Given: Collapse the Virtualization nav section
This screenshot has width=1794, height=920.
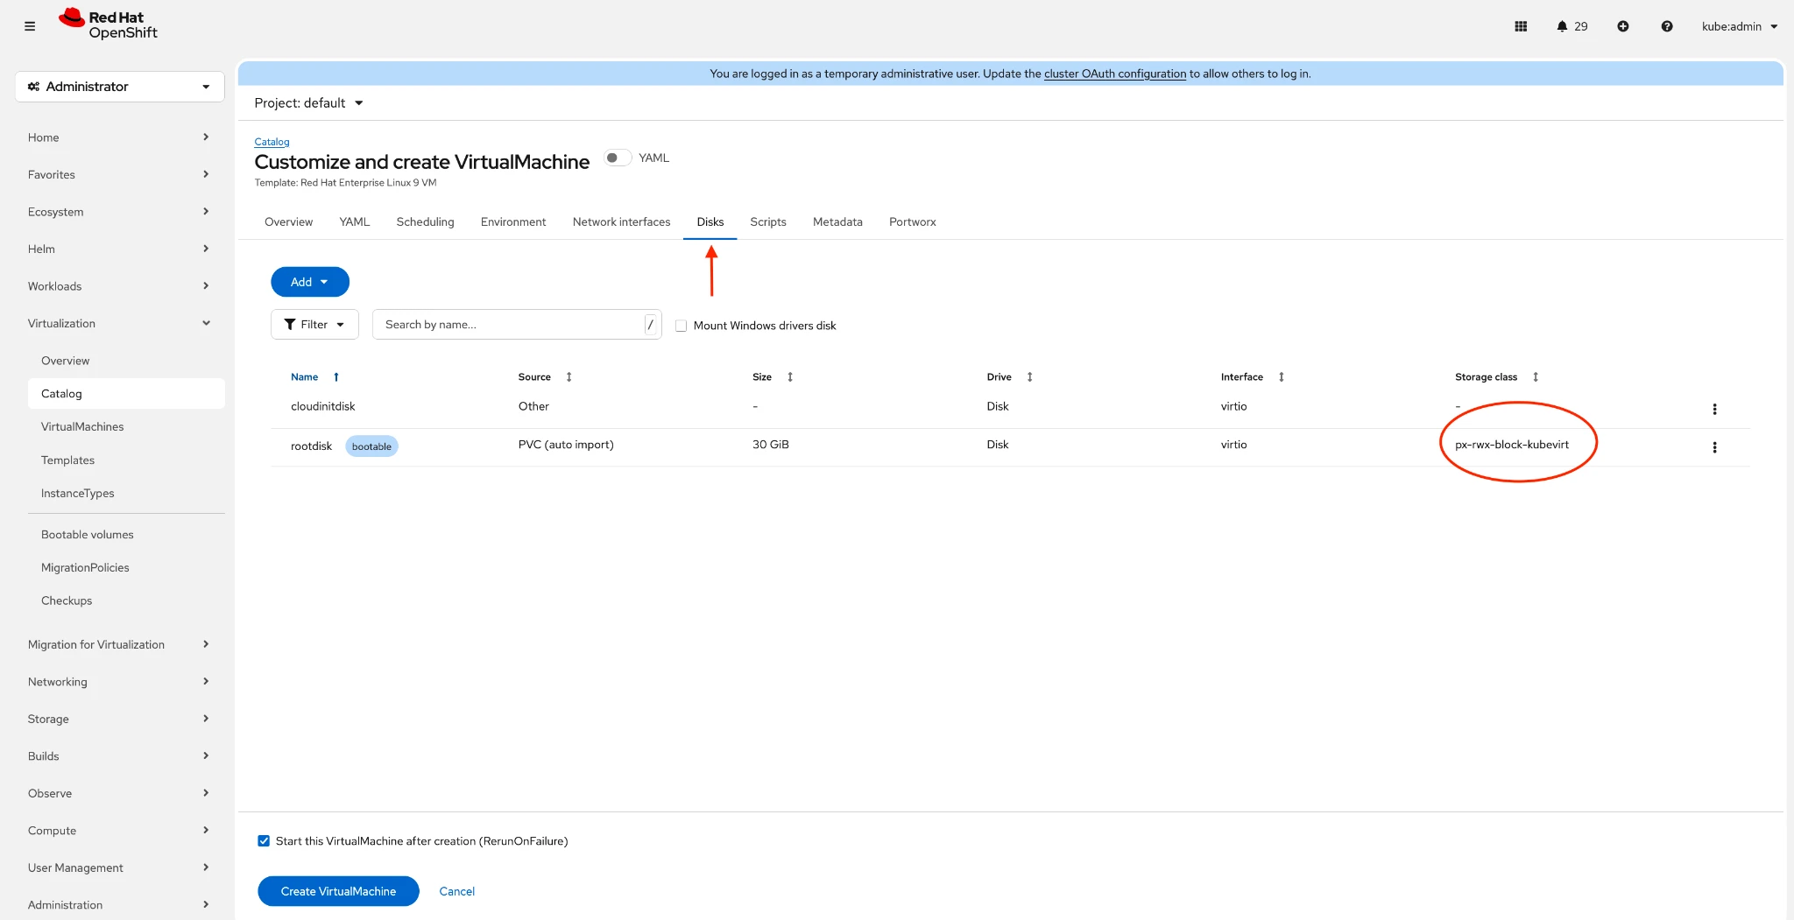Looking at the screenshot, I should click(118, 323).
